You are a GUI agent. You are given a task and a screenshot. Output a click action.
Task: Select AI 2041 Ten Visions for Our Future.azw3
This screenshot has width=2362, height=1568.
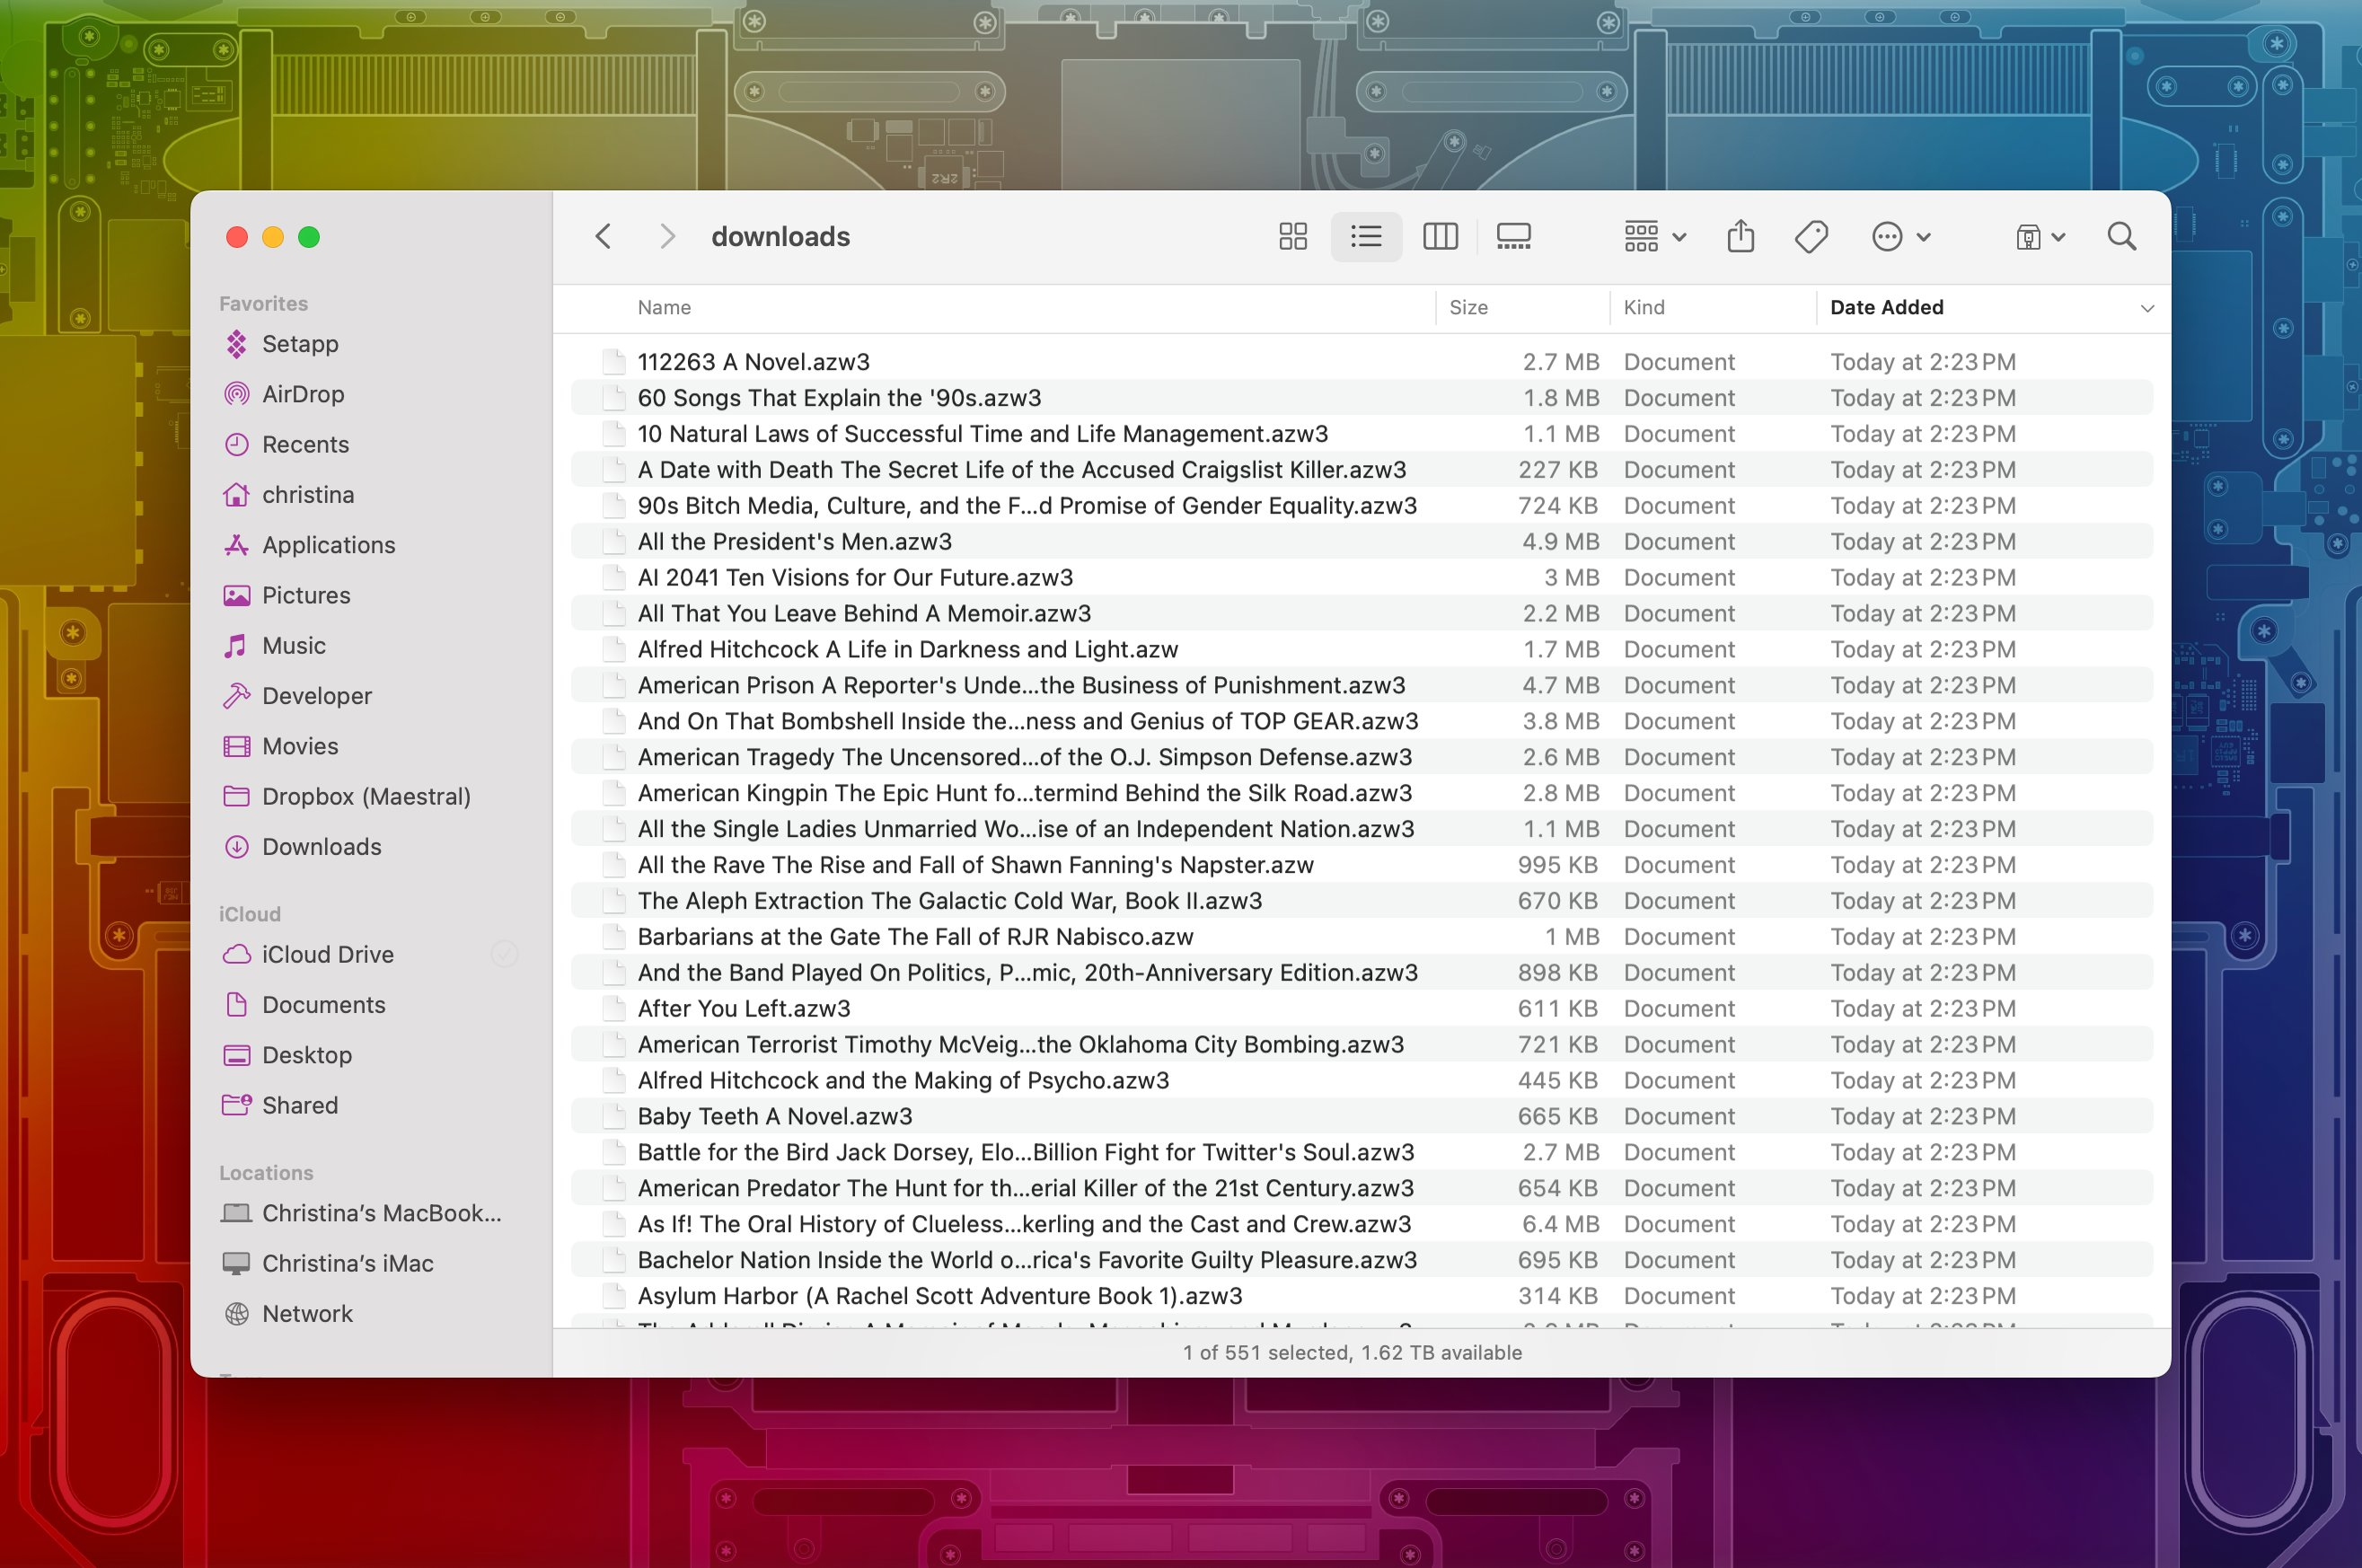click(1362, 578)
